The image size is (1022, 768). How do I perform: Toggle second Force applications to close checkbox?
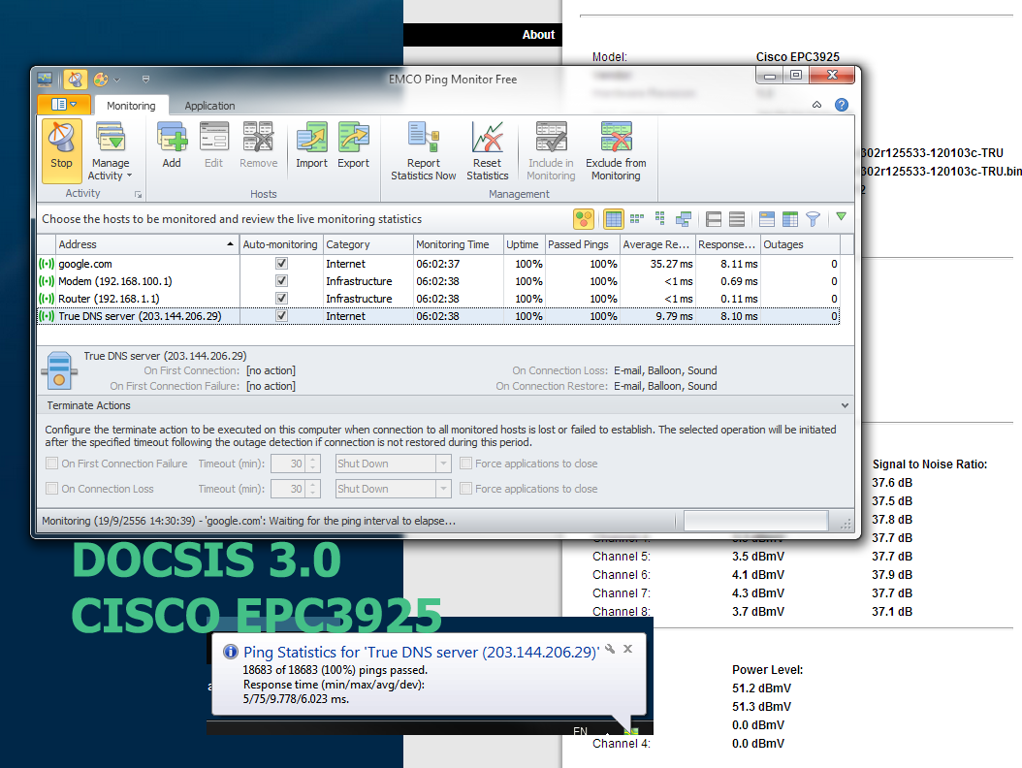click(466, 489)
